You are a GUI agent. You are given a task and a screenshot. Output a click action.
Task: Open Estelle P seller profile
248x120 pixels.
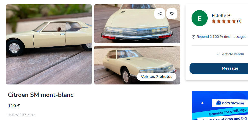coord(221,16)
